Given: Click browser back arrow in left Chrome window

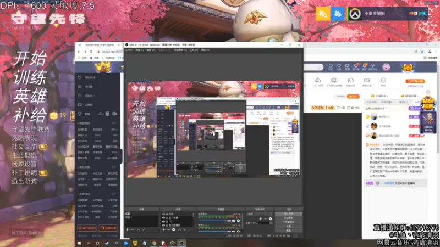Looking at the screenshot, I should click(x=79, y=52).
